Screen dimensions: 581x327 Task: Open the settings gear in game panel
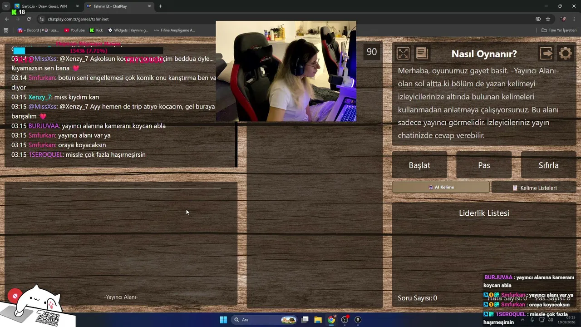(565, 54)
